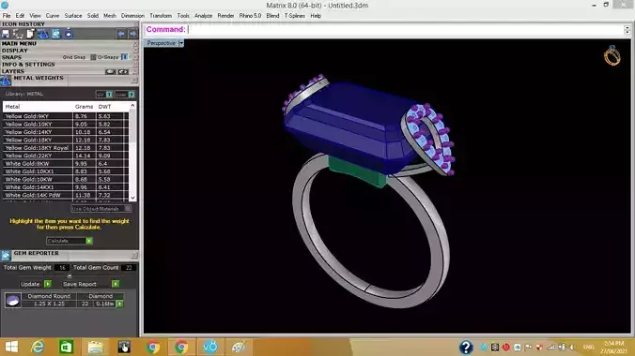Toggle the Grid Snap checkbox
This screenshot has height=356, width=635.
94,57
